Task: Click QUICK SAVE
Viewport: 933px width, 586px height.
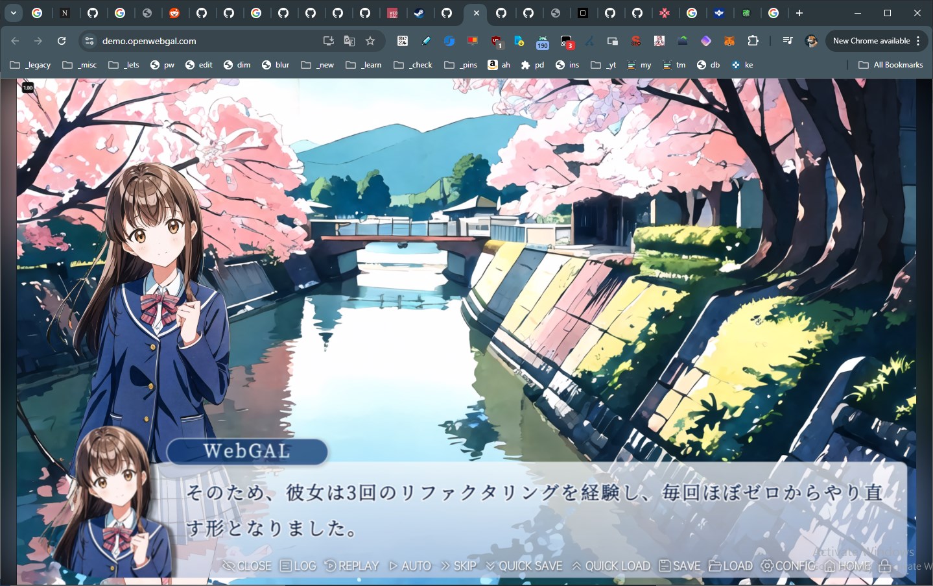Action: (x=524, y=566)
